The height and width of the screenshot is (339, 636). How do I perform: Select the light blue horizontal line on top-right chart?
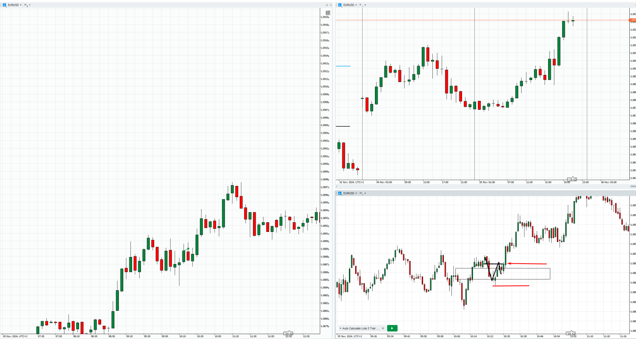tap(343, 66)
